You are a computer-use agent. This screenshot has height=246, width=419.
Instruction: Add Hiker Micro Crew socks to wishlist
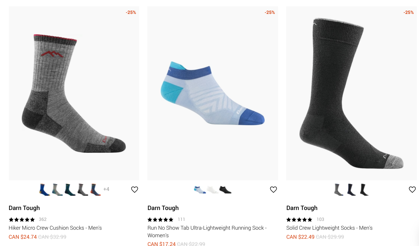click(135, 189)
